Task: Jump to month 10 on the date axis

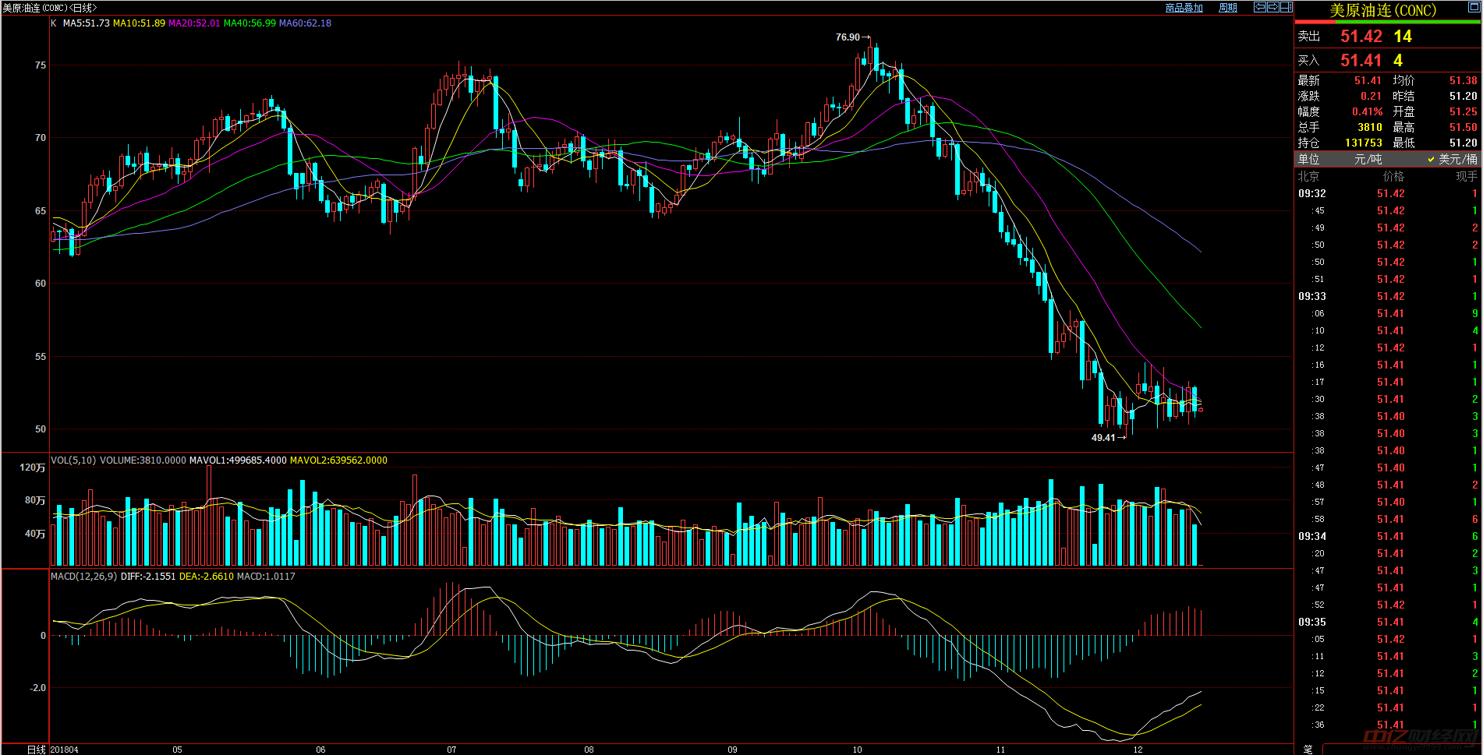Action: point(857,750)
